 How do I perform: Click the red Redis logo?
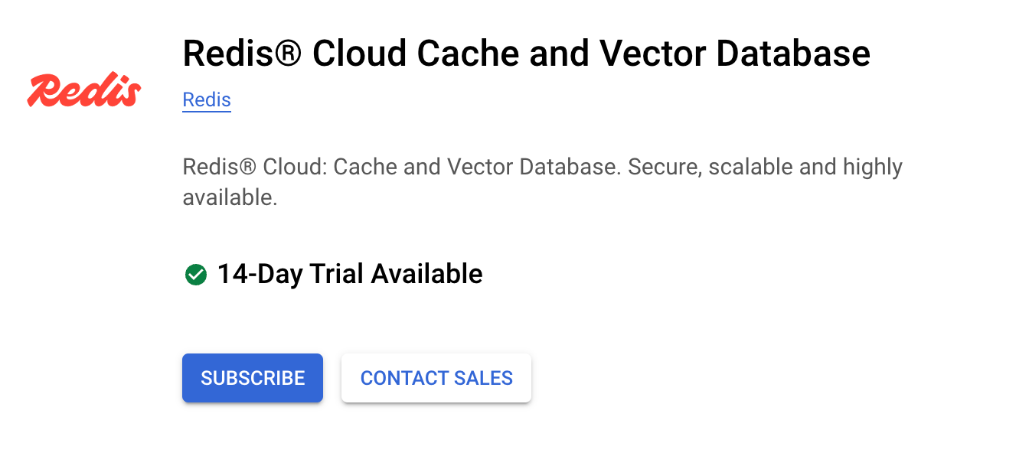pyautogui.click(x=84, y=91)
